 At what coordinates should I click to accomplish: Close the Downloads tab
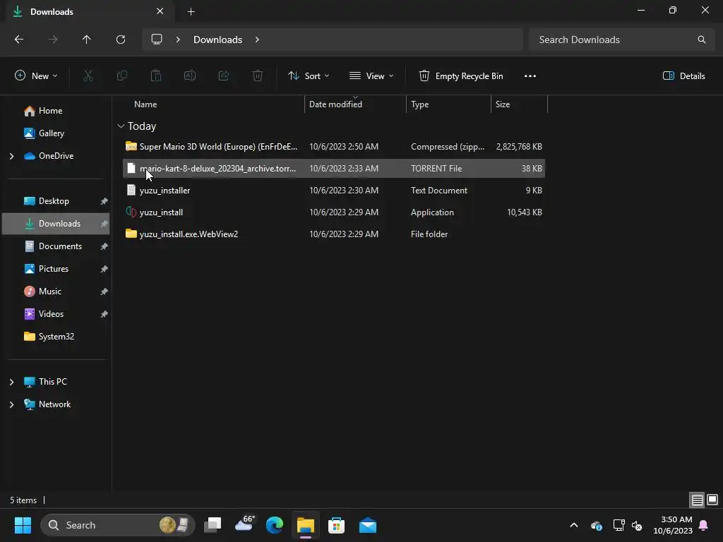point(160,11)
